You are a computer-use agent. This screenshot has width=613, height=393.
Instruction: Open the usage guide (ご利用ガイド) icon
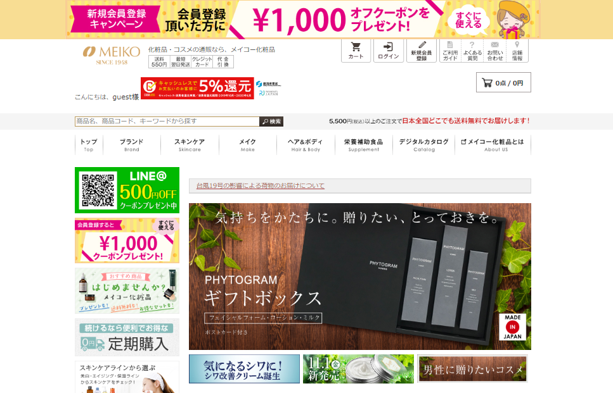pyautogui.click(x=450, y=51)
